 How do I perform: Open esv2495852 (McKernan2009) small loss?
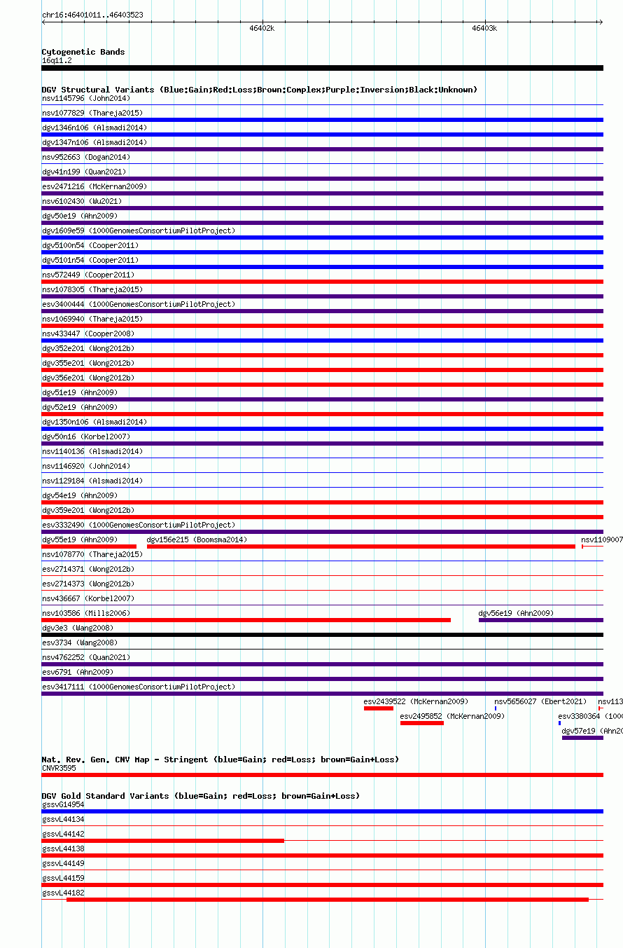pos(422,723)
